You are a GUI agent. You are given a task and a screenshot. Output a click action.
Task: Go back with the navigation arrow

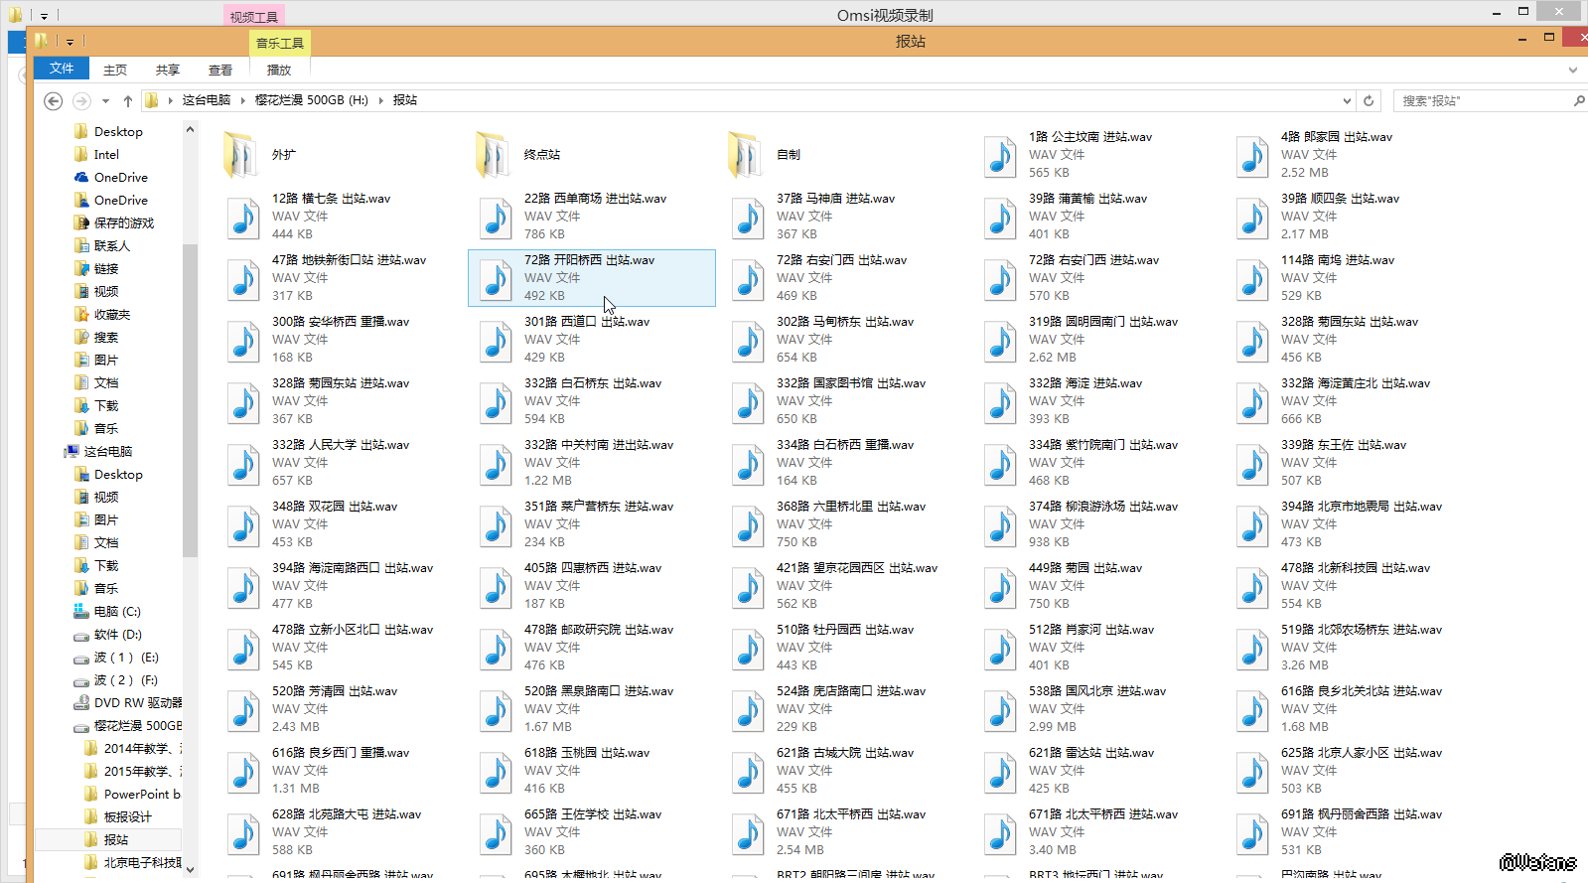coord(54,100)
